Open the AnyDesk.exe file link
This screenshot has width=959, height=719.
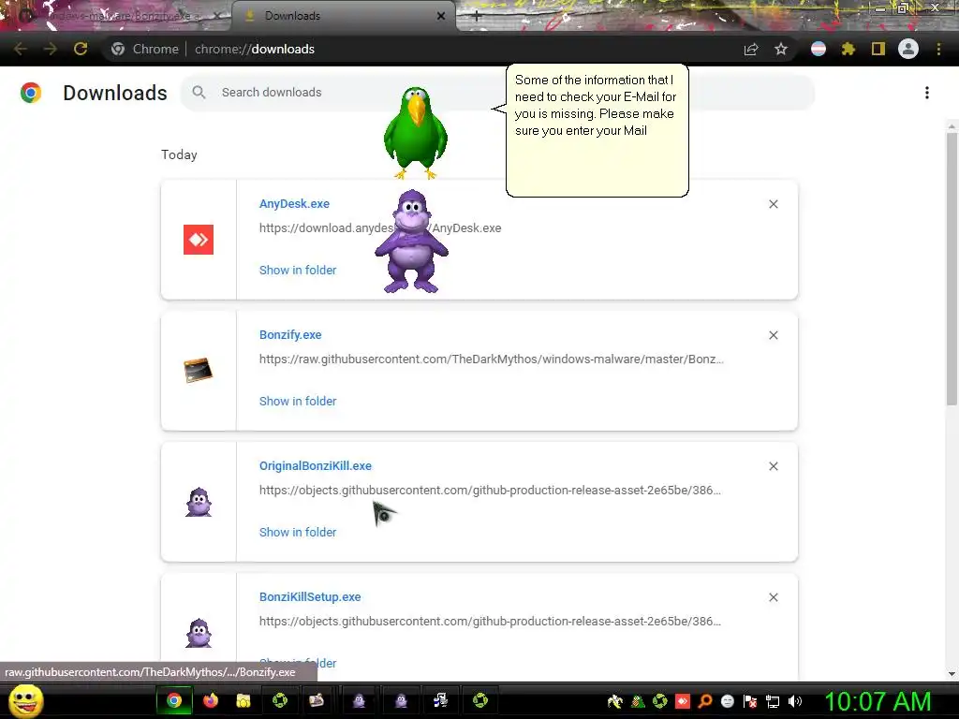pos(294,203)
